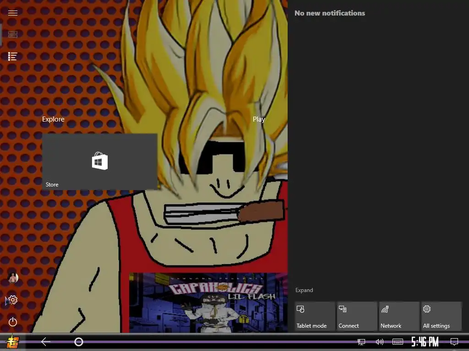Open the hamburger menu in Start
469x351 pixels.
[x=12, y=13]
